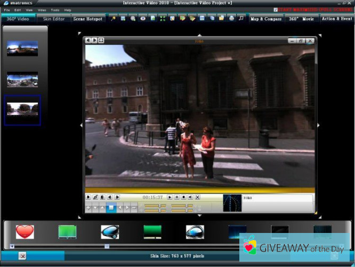Select the first panorama scene thumbnail
This screenshot has width=355, height=267.
22,49
